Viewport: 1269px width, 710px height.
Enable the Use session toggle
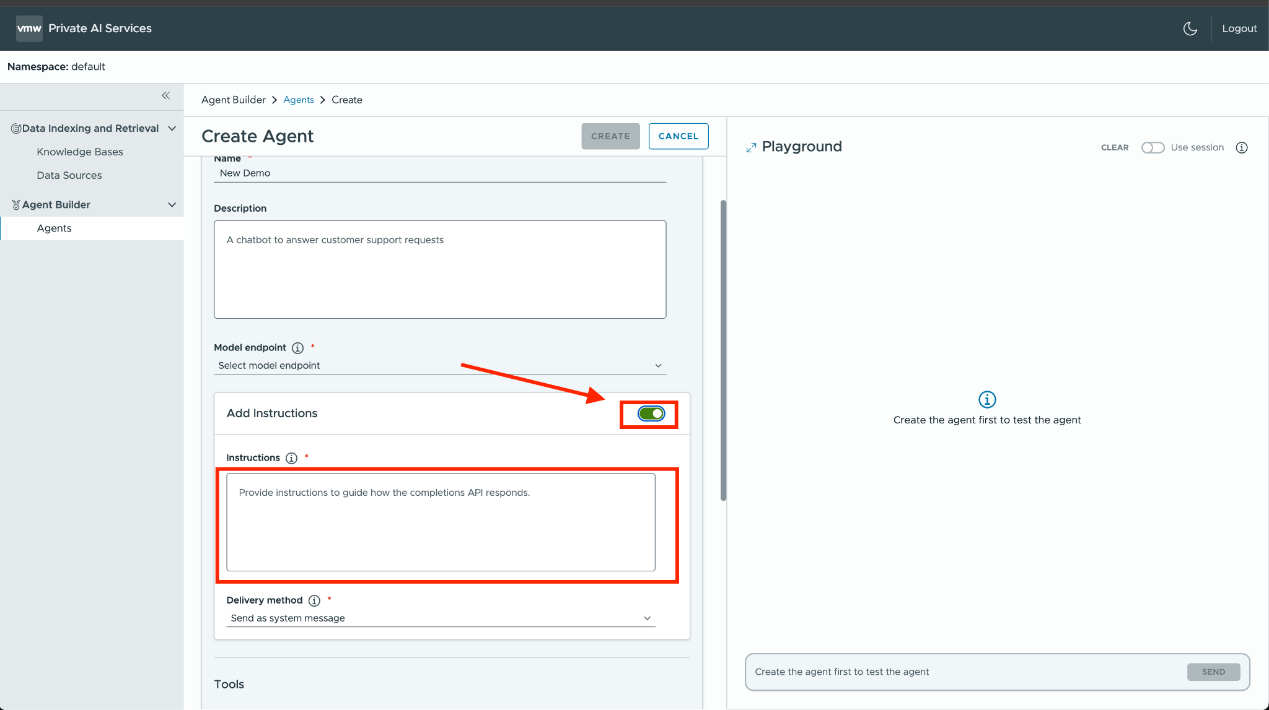coord(1153,147)
